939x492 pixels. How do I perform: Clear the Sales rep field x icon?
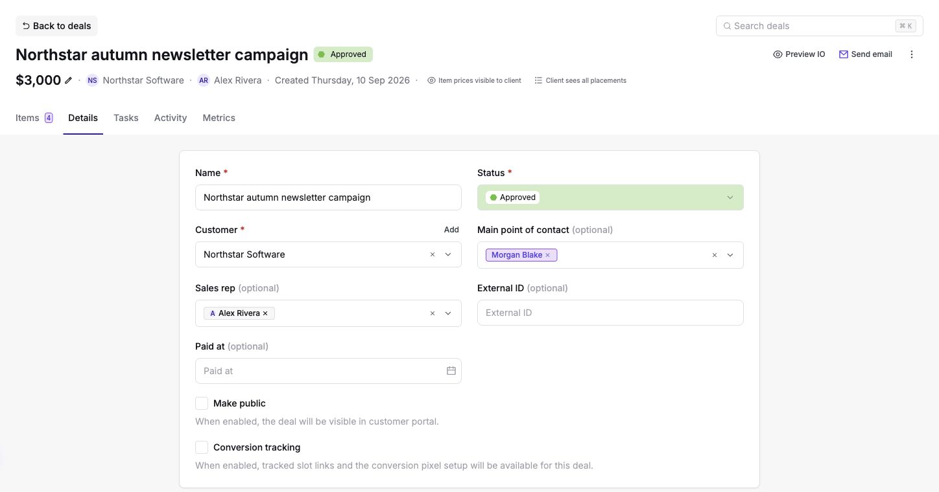click(x=433, y=313)
